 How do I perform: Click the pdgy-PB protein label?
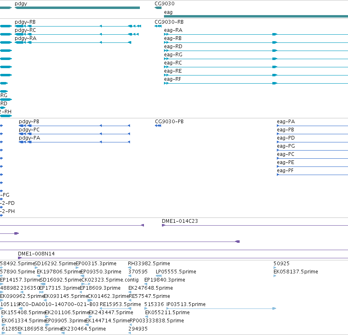[x=29, y=122]
